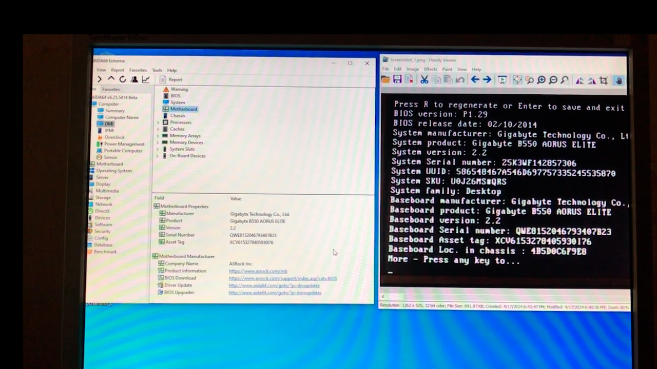Click the delete file icon with red X
Image resolution: width=657 pixels, height=369 pixels.
pyautogui.click(x=409, y=79)
